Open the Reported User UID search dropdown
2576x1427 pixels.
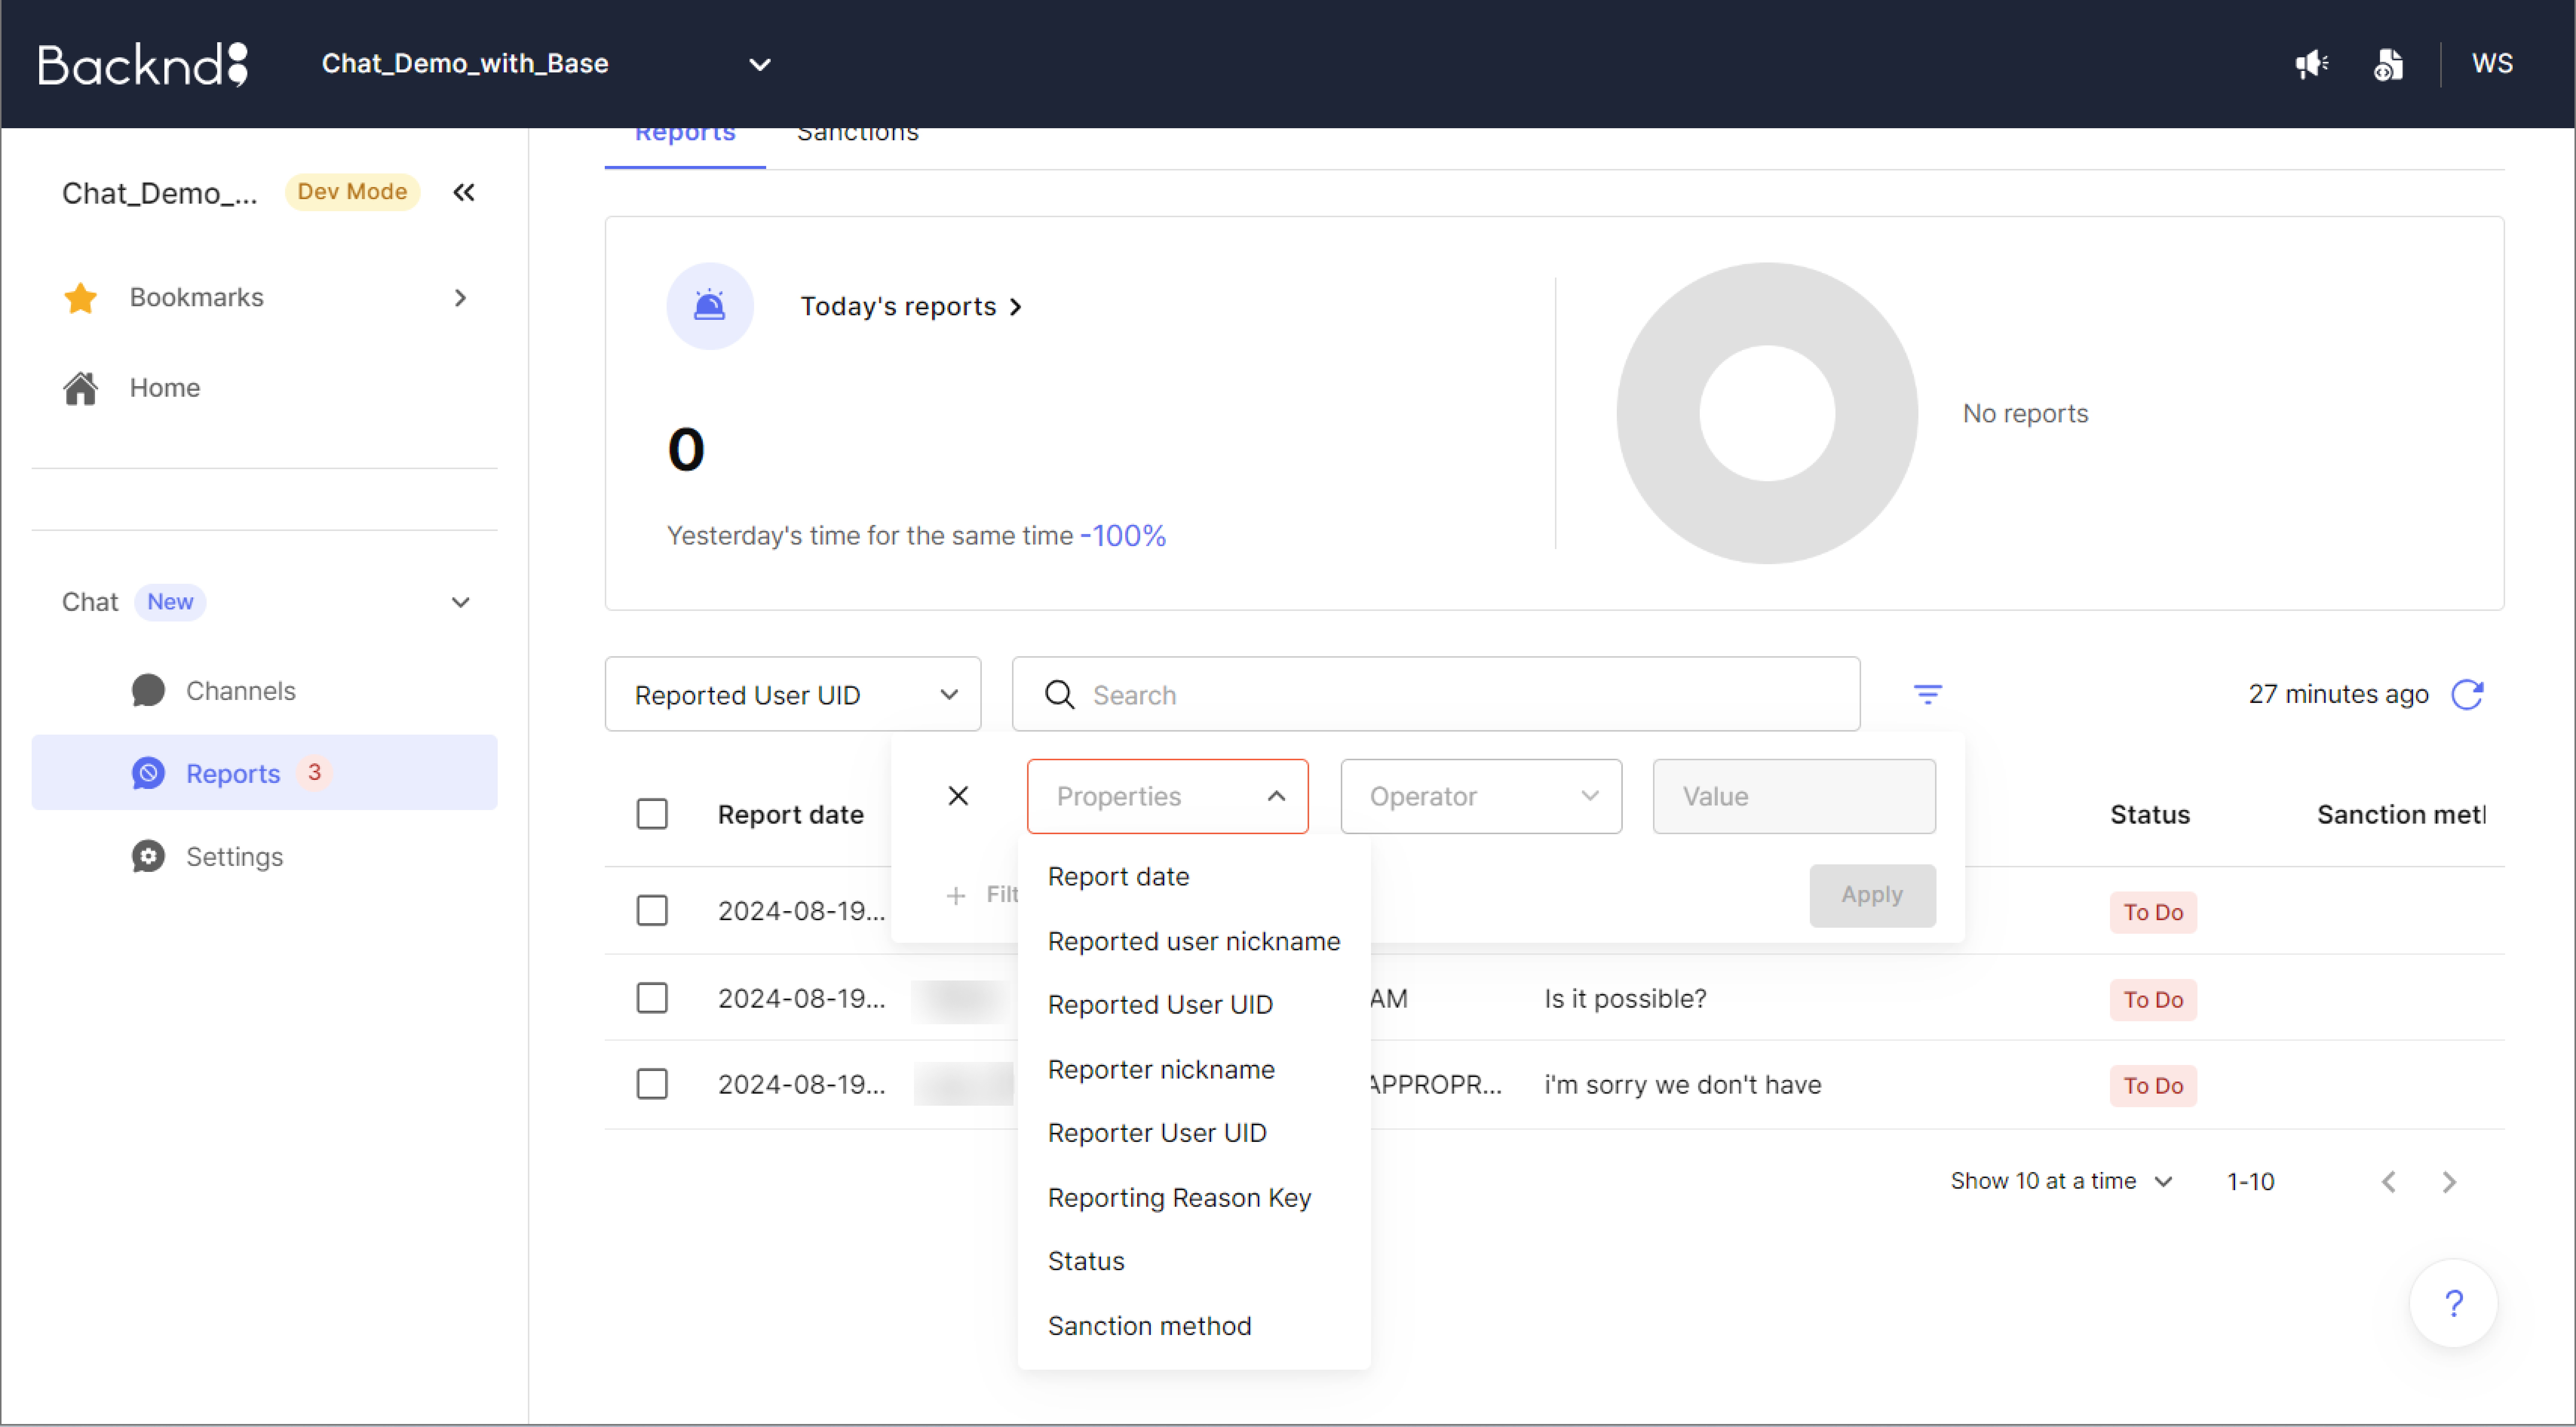[793, 694]
